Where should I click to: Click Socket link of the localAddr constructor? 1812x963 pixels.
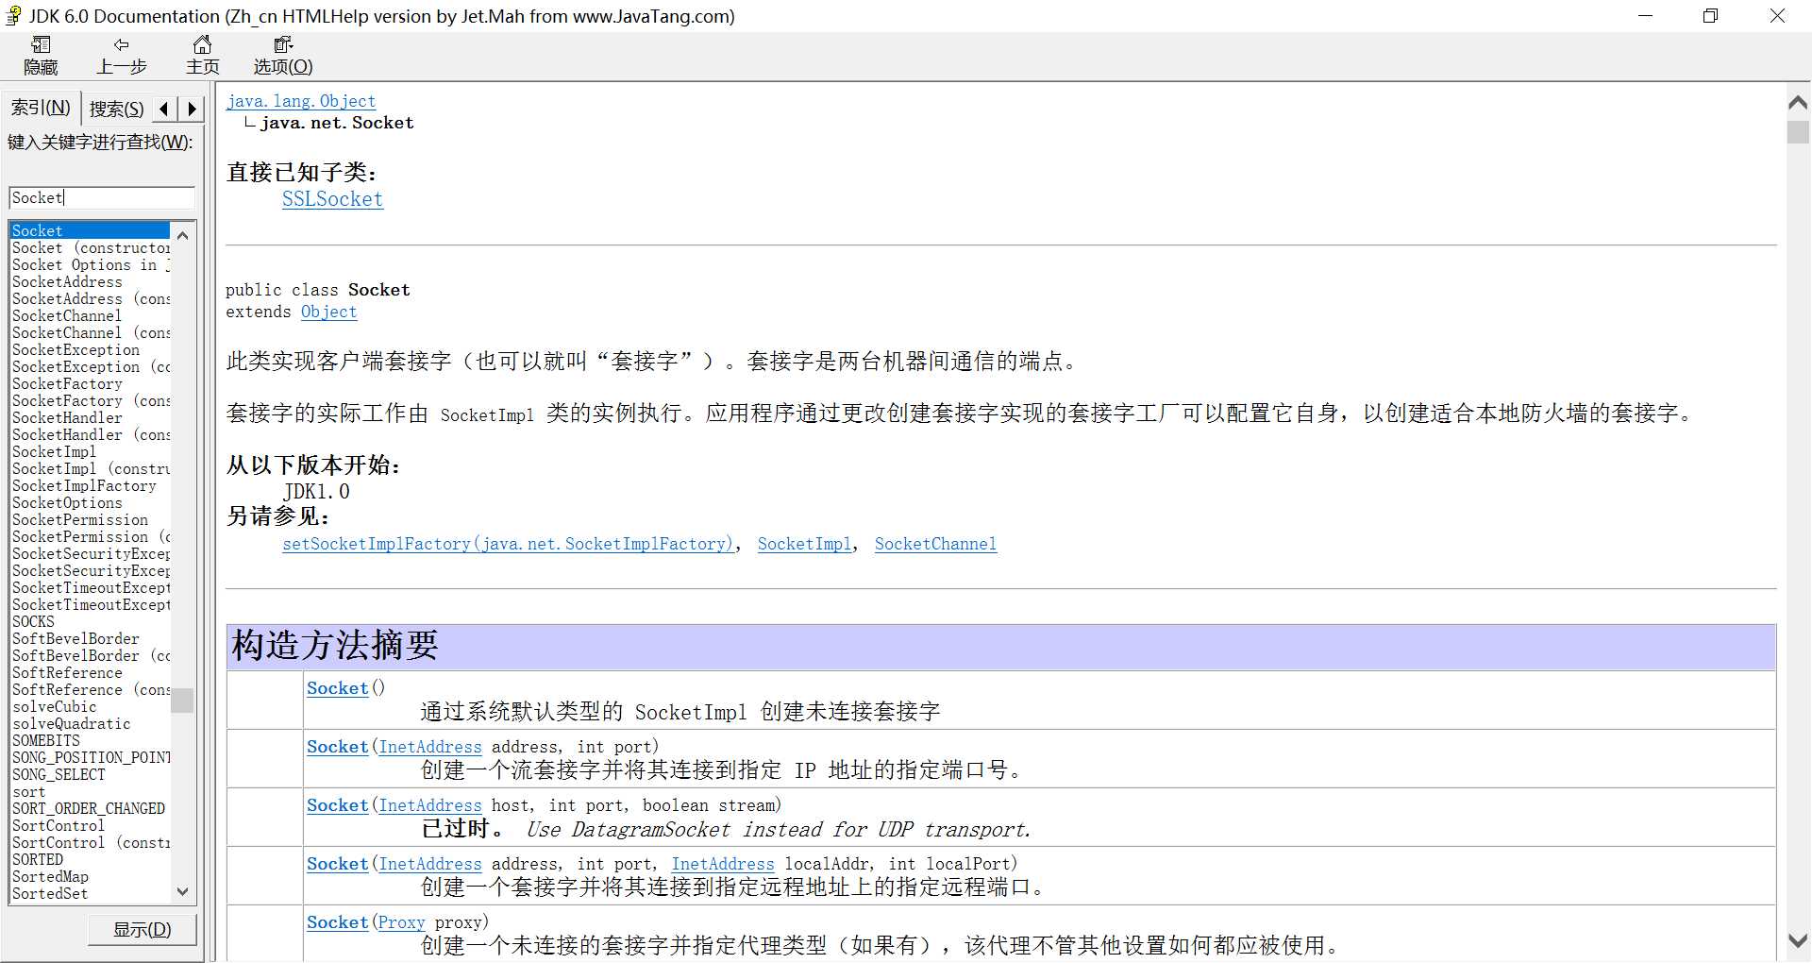(x=337, y=864)
